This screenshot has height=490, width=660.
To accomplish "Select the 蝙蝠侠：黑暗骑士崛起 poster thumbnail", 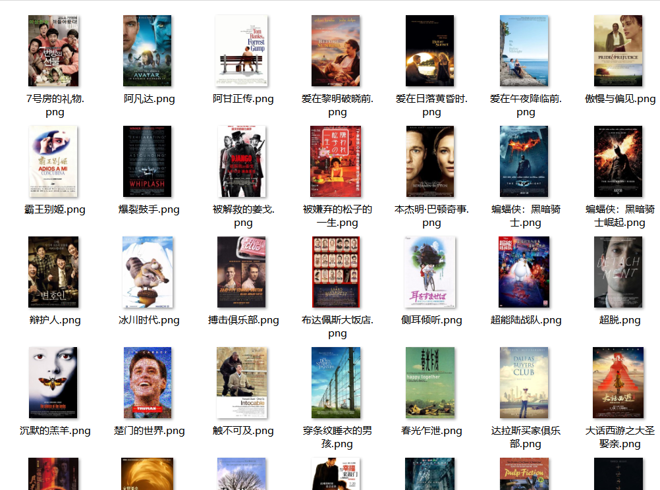I will [619, 161].
